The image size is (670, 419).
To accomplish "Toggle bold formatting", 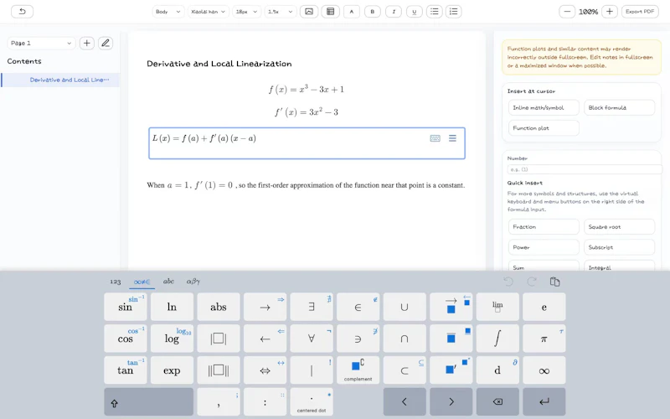I will coord(372,12).
